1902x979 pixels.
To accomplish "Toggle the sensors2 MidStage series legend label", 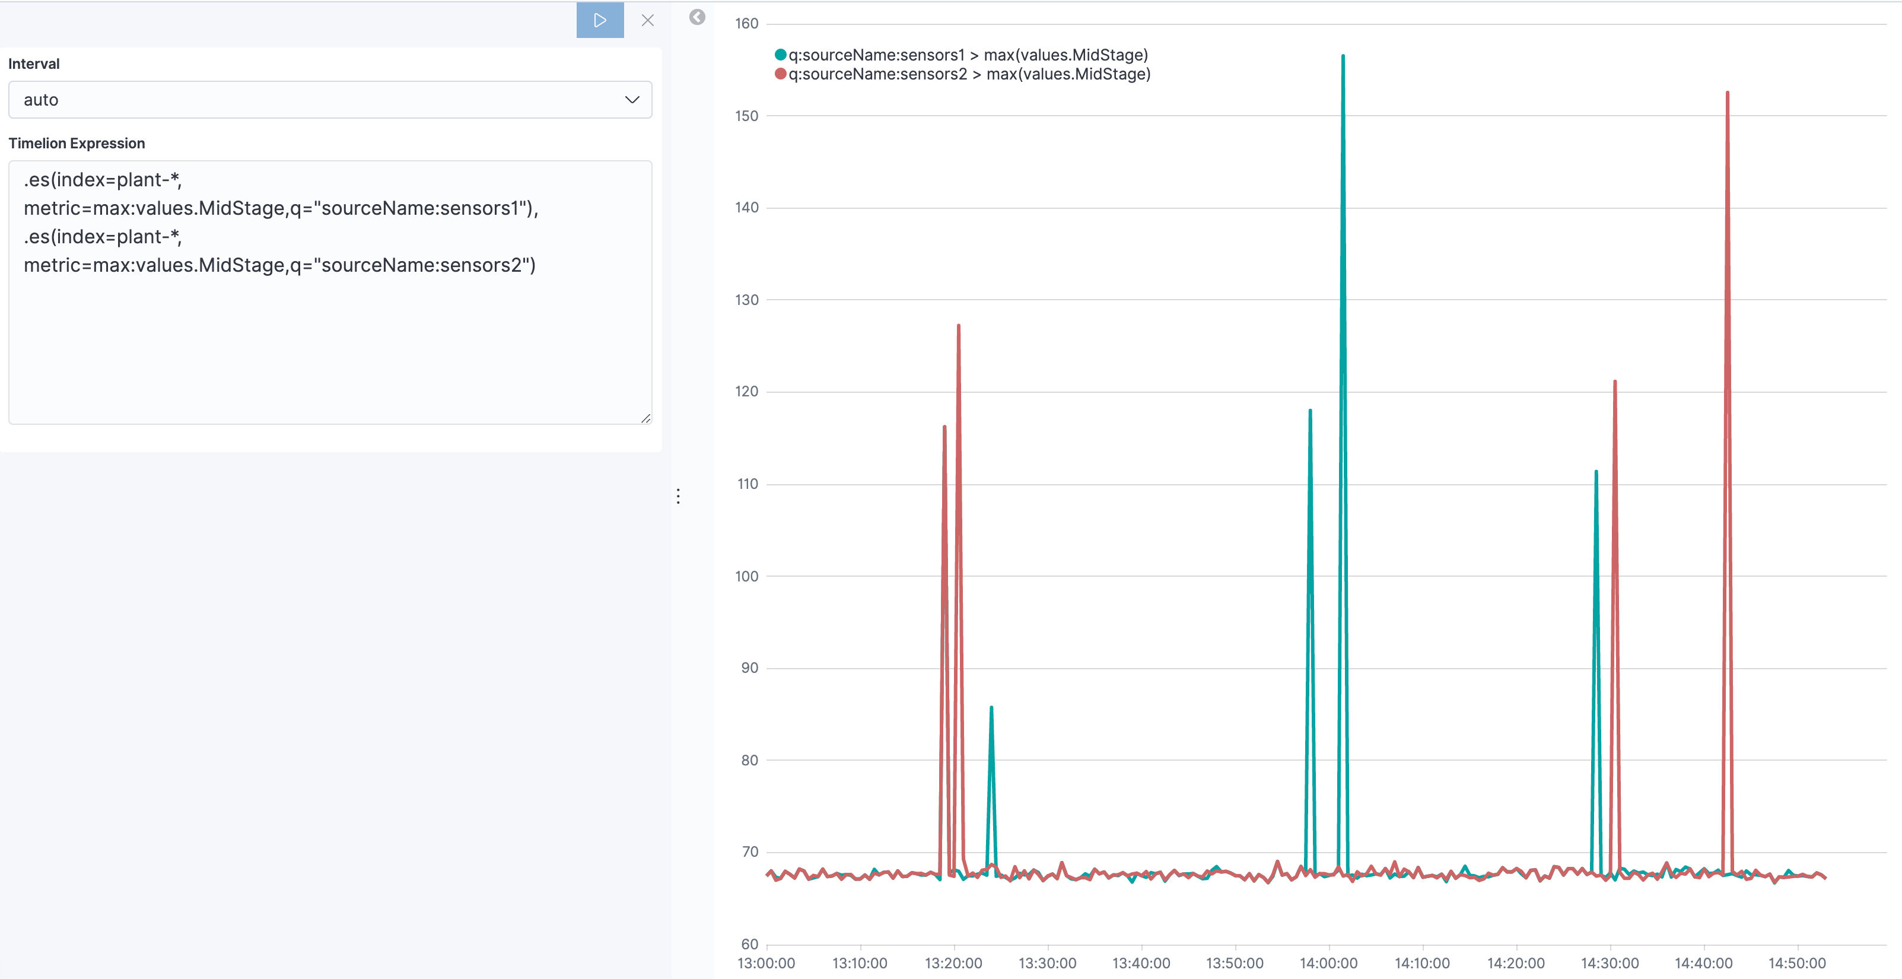I will [969, 74].
